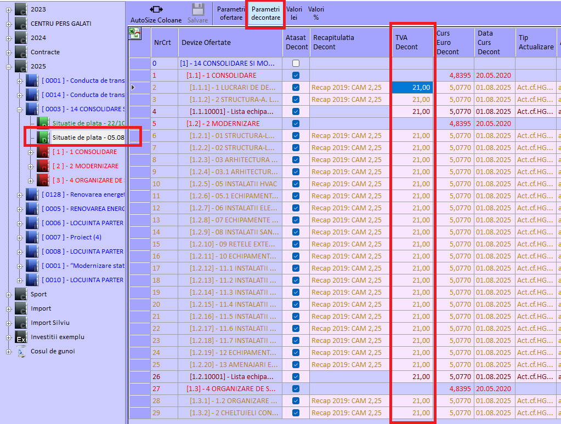Switch to Parametri ofertare tab
The image size is (561, 424).
click(x=231, y=14)
